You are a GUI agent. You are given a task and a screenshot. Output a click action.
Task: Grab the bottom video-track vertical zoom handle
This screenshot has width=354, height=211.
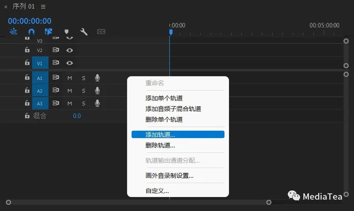point(346,66)
